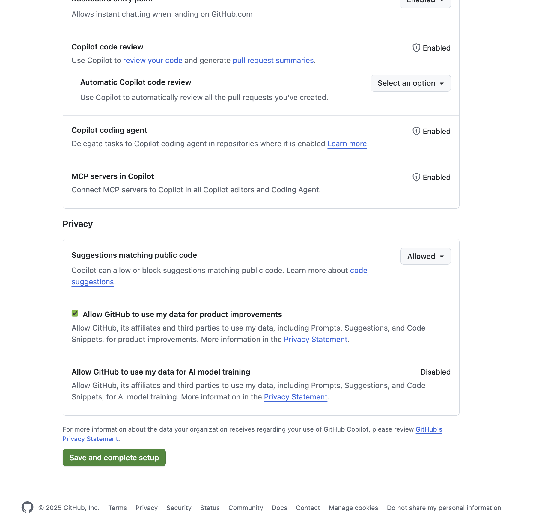
Task: Click Learn more about coding agent
Action: 347,144
